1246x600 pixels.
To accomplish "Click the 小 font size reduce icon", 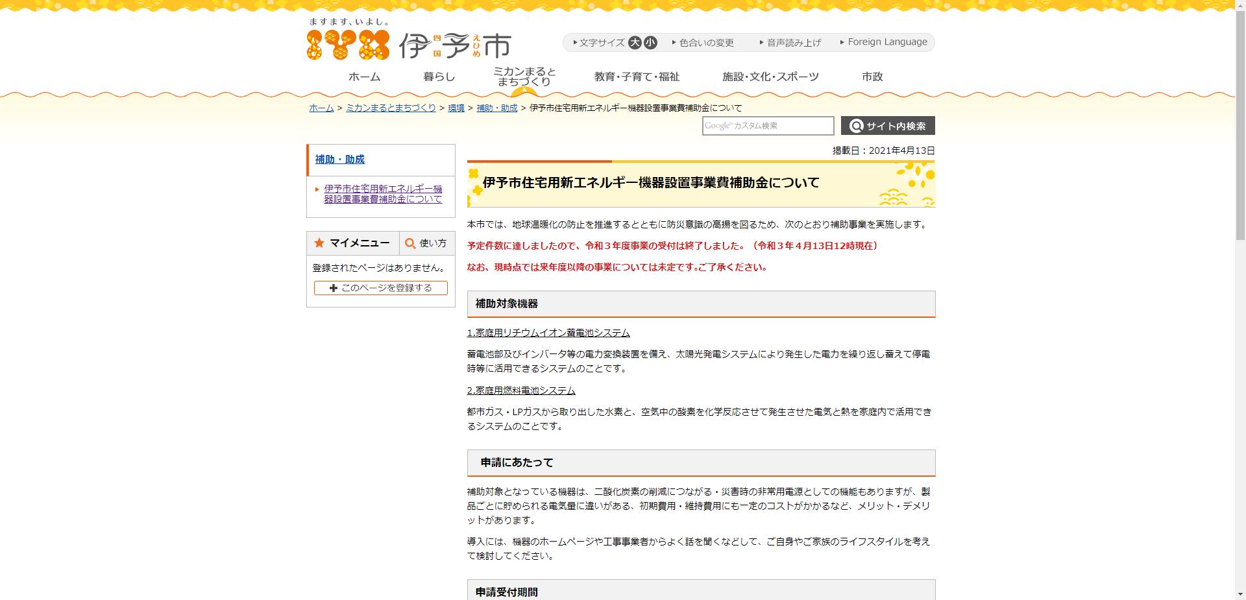I will coord(650,42).
